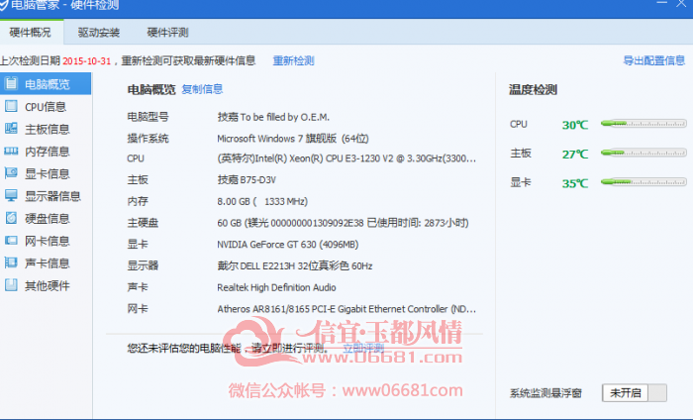Screen dimensions: 693x420
Task: Switch to the 驱动安装 tab
Action: [99, 33]
